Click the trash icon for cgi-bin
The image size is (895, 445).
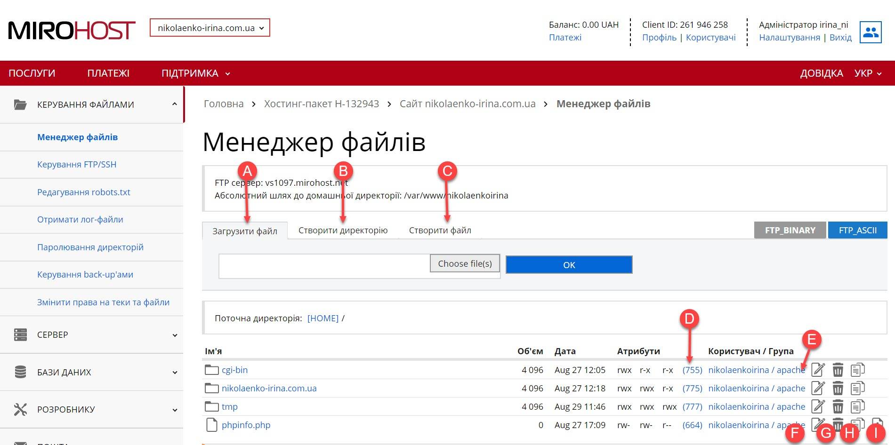click(838, 370)
